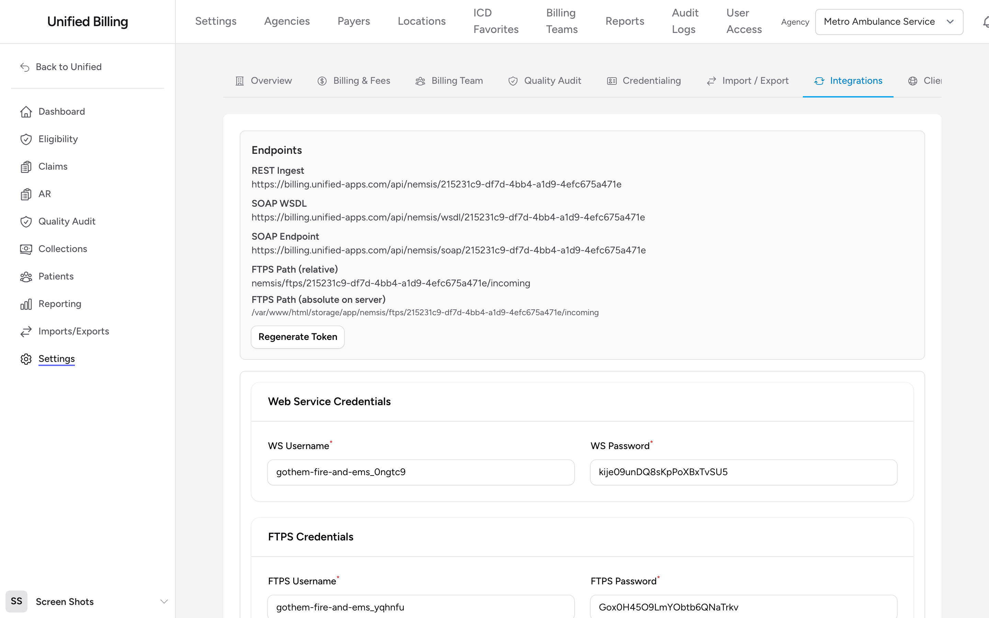
Task: Click the Eligibility shield icon
Action: tap(26, 139)
